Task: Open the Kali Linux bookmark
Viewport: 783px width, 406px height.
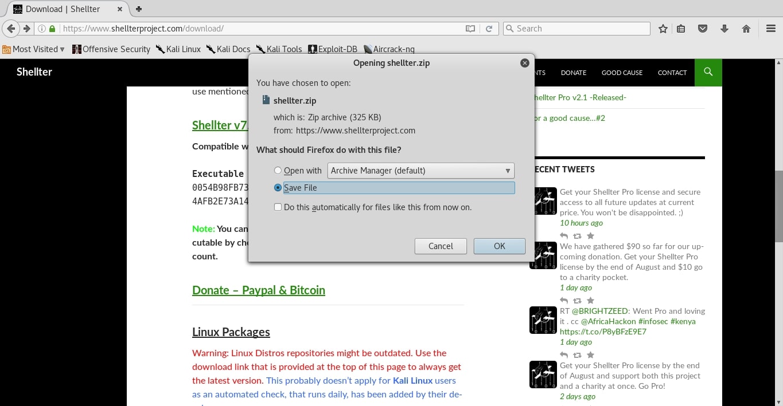Action: [178, 49]
